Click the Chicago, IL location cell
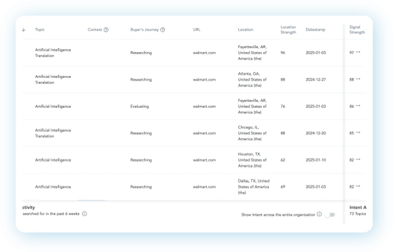Viewport: 393px width, 252px height. click(x=252, y=133)
